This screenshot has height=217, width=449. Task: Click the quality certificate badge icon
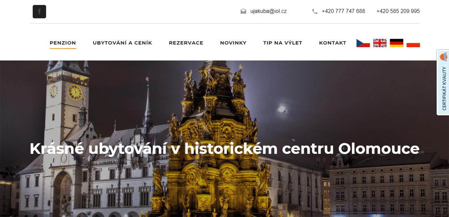point(444,57)
